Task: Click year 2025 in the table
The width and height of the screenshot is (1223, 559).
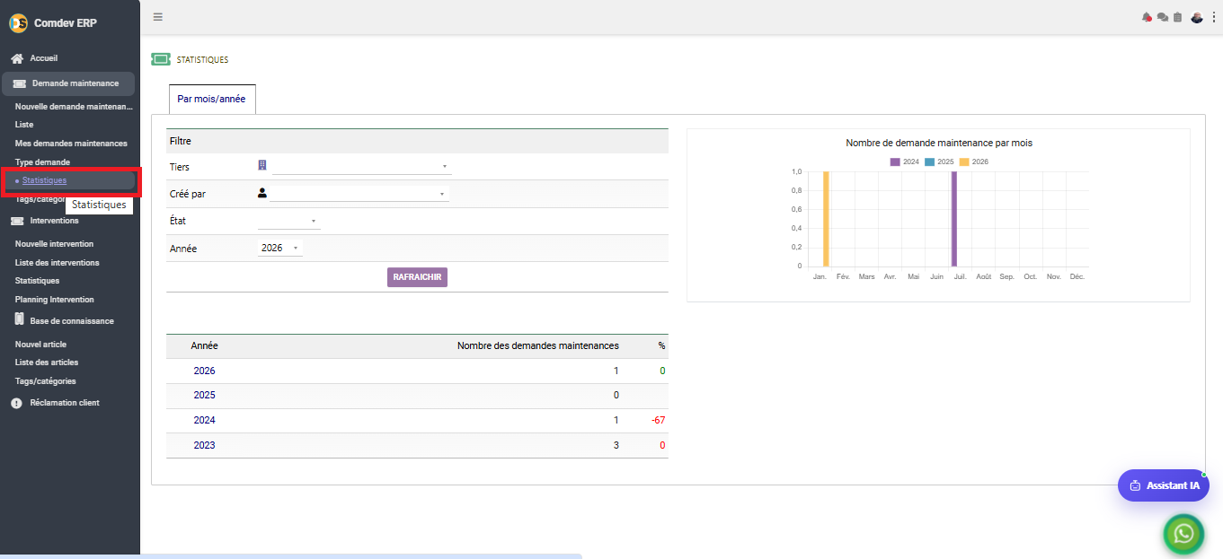Action: coord(204,395)
